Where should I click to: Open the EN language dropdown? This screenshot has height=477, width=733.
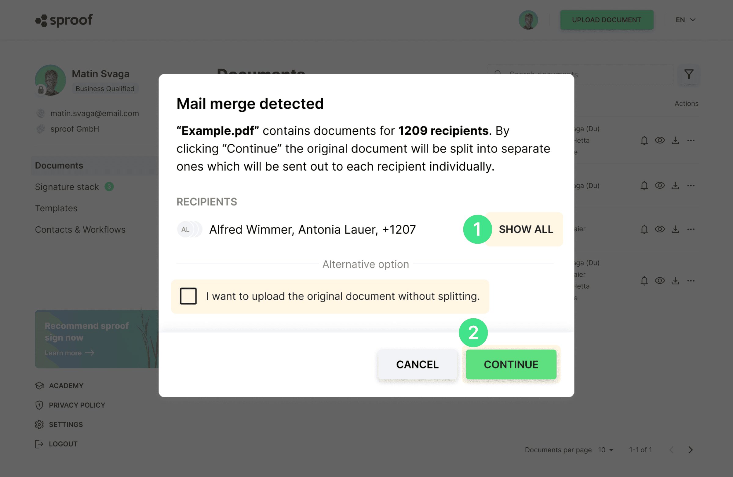pos(686,20)
